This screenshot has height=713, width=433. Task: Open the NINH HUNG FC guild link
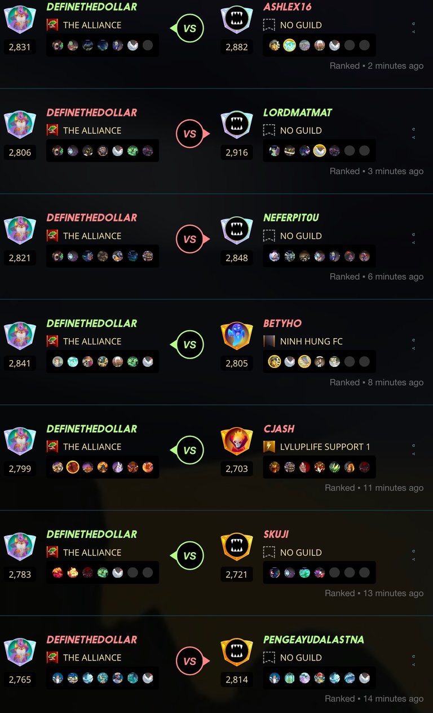[x=311, y=342]
